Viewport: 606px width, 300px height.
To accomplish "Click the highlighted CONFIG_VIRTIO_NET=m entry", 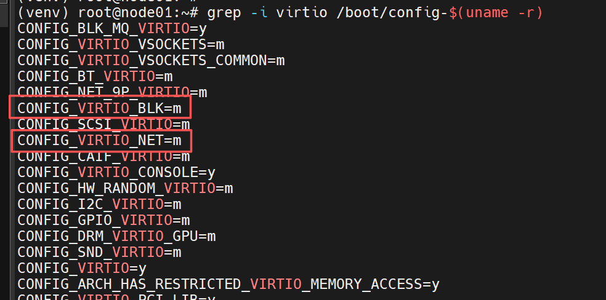I will (x=100, y=140).
